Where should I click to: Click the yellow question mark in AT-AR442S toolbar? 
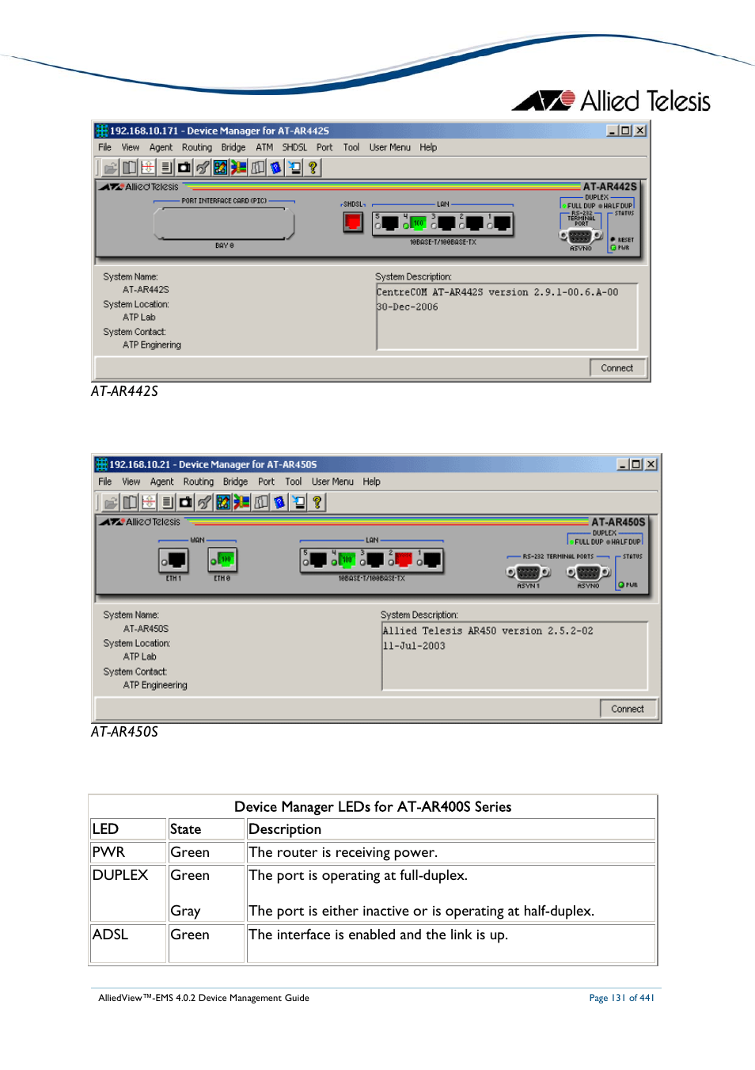click(x=313, y=168)
